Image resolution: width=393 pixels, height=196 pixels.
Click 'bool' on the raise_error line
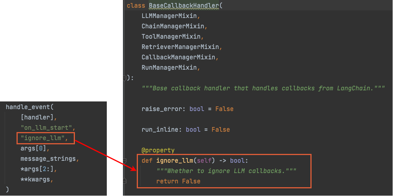coord(197,109)
